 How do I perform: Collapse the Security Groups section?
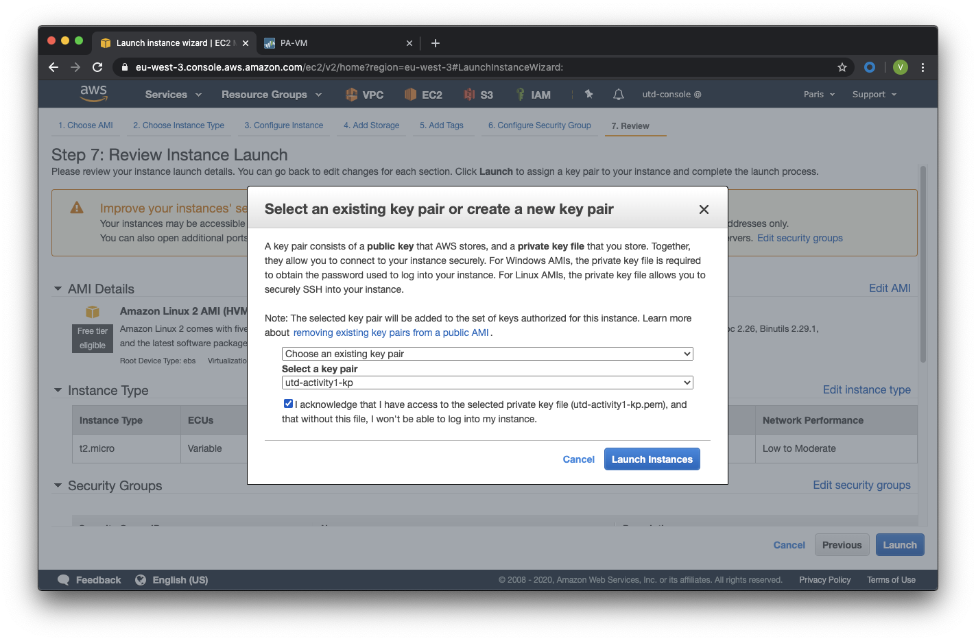tap(58, 486)
